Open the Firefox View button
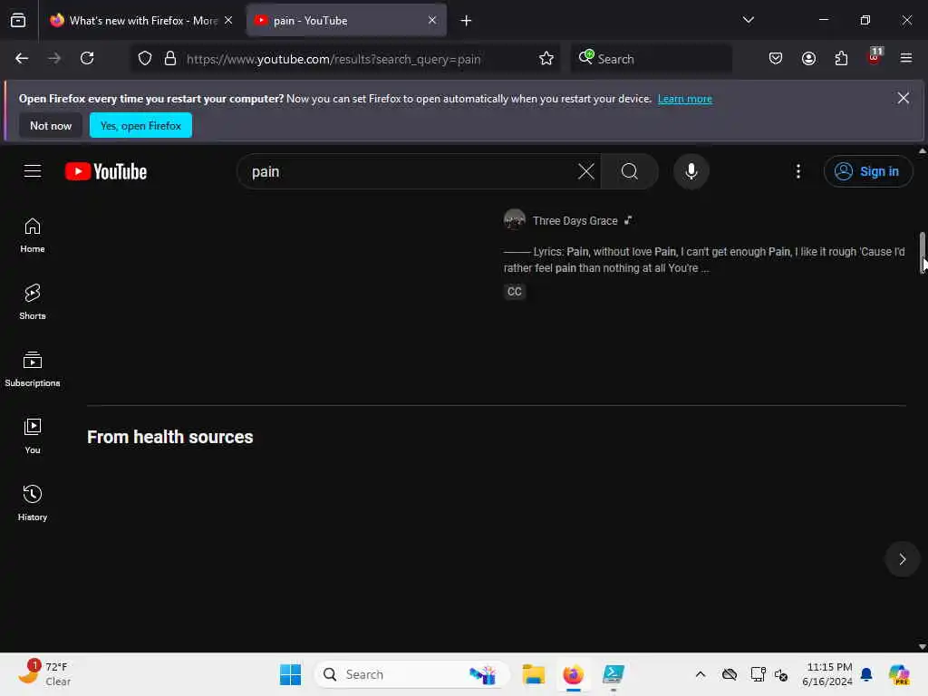The height and width of the screenshot is (696, 928). [18, 21]
